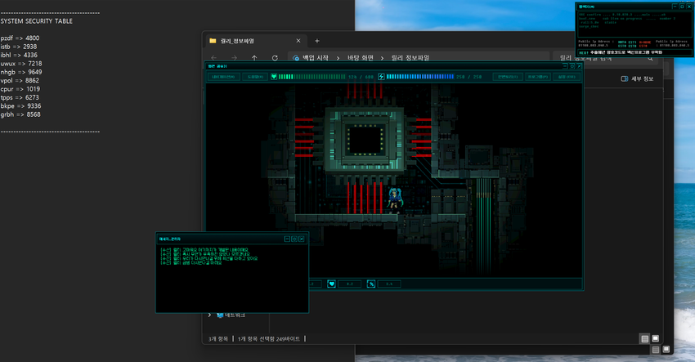The image size is (695, 362).
Task: Click 백업 시작 breadcrumb in address bar
Action: [315, 58]
